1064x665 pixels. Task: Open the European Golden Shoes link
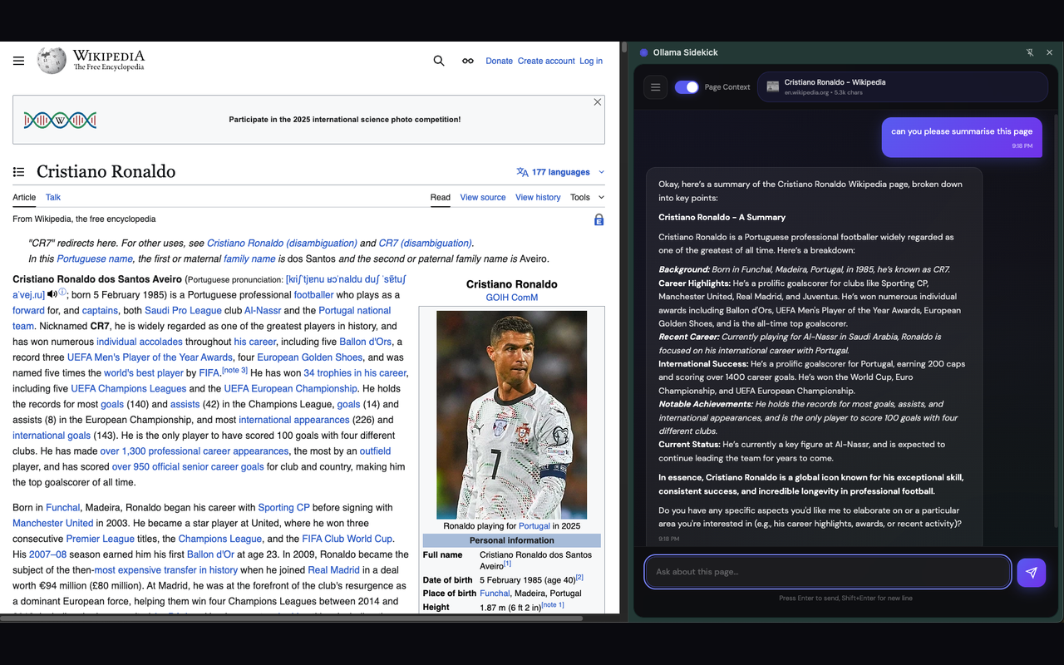[309, 357]
